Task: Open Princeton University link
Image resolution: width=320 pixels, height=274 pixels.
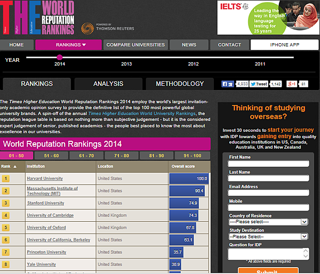Action: (46, 252)
